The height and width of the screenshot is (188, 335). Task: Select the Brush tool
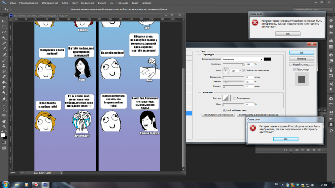pos(4,60)
